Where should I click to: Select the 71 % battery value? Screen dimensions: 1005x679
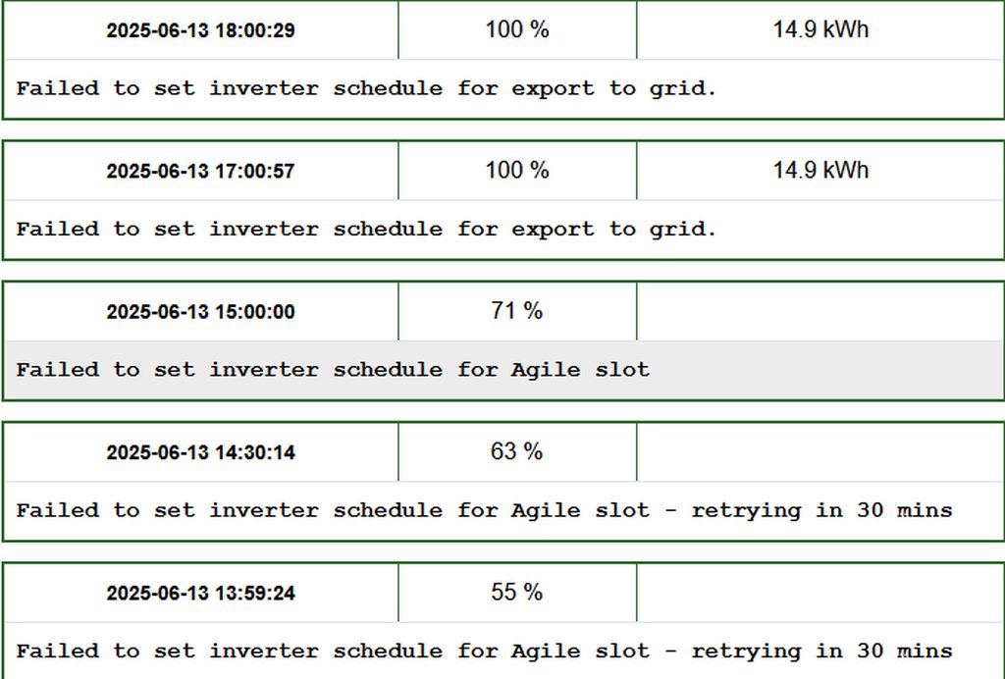pos(517,311)
